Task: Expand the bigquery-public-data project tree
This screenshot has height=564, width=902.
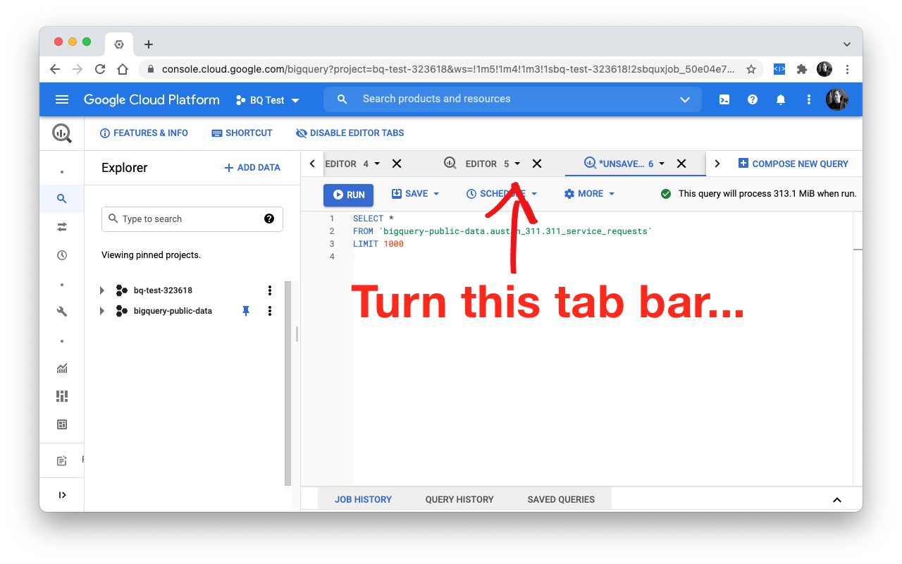Action: click(x=102, y=311)
